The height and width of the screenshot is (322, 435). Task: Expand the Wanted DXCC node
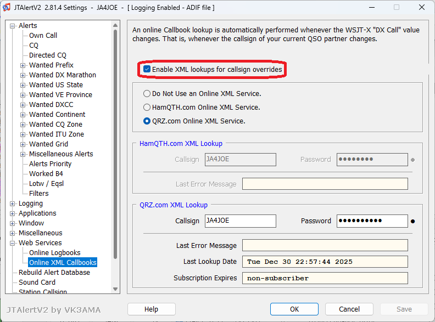pos(23,105)
